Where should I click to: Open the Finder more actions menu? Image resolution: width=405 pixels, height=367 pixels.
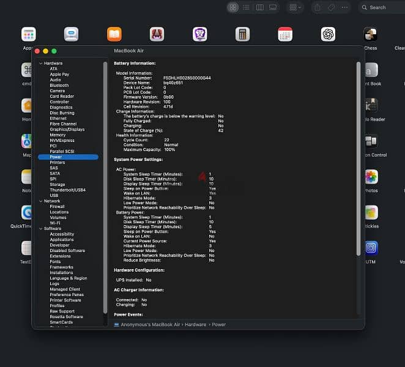[x=344, y=7]
